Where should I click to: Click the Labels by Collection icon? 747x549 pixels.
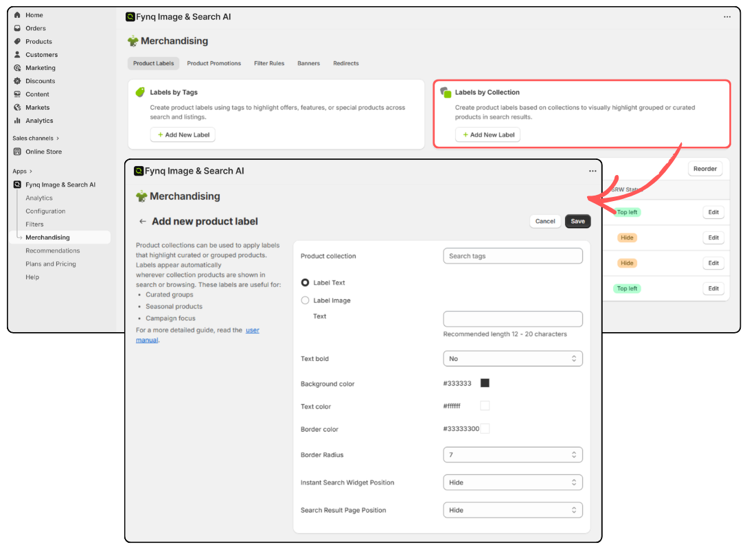pyautogui.click(x=446, y=93)
